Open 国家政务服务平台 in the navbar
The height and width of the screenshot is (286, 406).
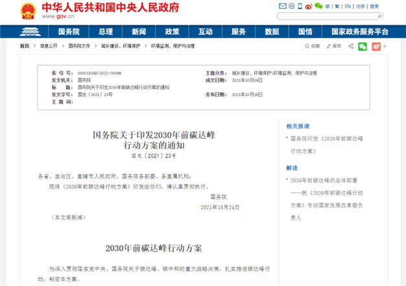[x=360, y=32]
